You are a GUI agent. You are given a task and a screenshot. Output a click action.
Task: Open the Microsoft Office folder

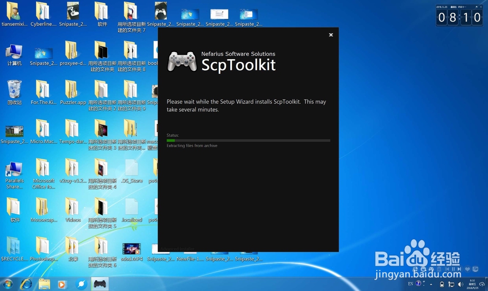pos(43,174)
